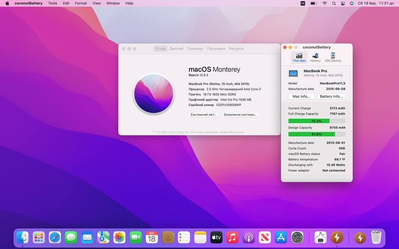
Task: Open System Preferences from the Dock
Action: click(x=297, y=238)
